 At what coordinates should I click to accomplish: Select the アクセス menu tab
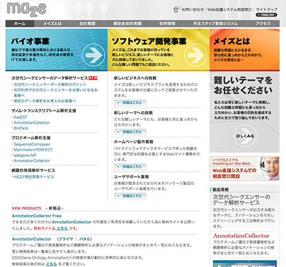(x=263, y=24)
